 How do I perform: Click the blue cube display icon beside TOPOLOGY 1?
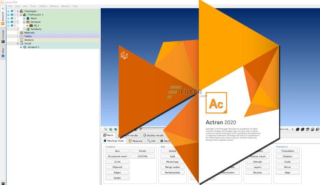tap(12, 15)
